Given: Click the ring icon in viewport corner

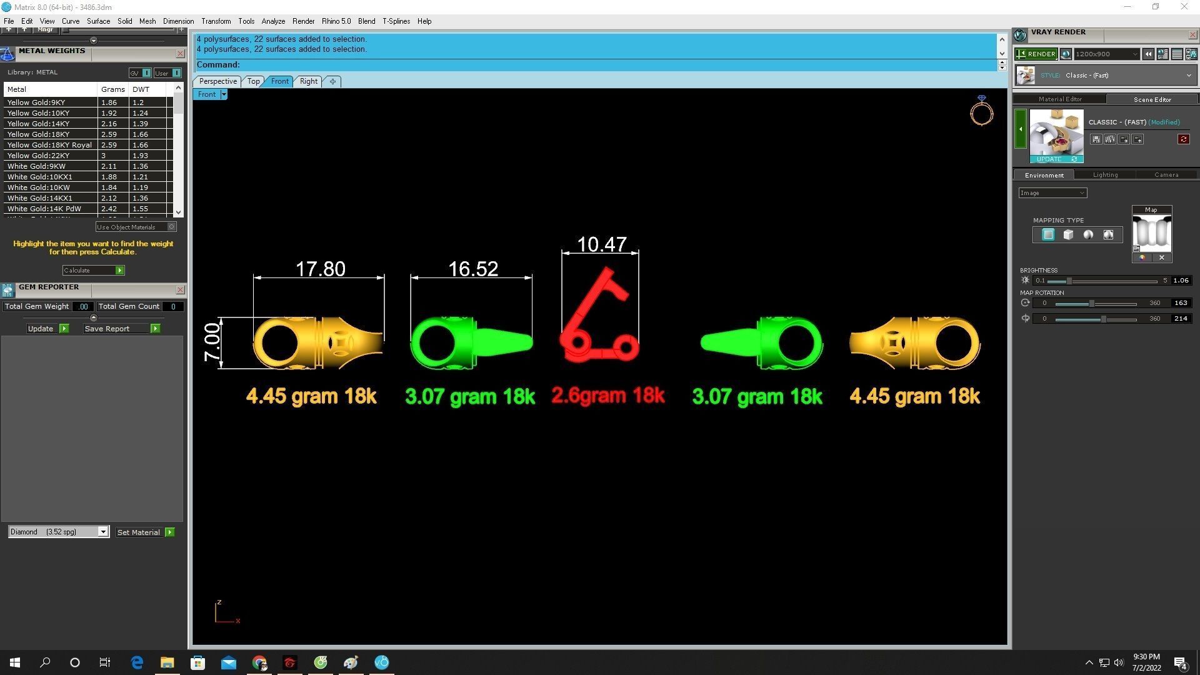Looking at the screenshot, I should click(x=981, y=111).
